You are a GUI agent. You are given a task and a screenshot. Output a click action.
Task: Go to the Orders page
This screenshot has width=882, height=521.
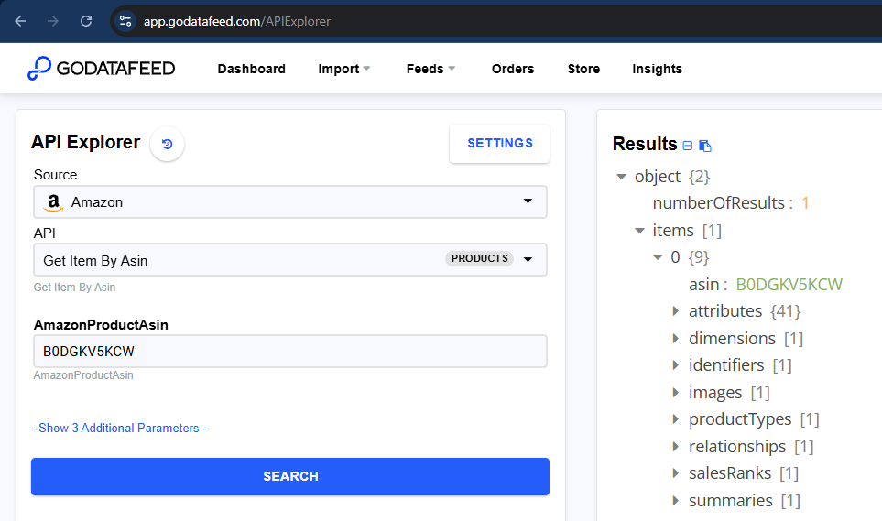coord(512,69)
